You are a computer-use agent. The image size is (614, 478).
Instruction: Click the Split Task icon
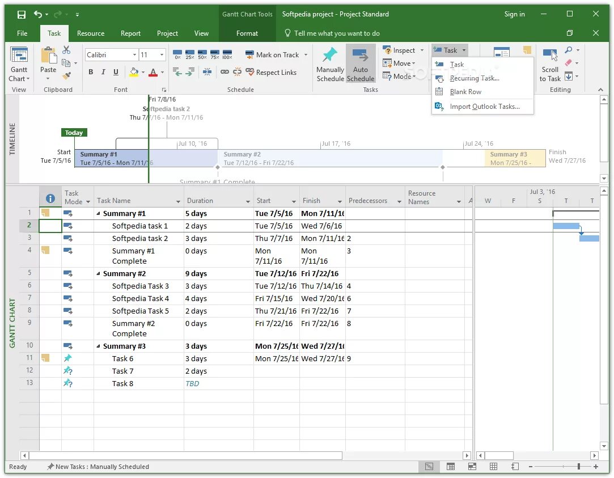click(x=207, y=72)
